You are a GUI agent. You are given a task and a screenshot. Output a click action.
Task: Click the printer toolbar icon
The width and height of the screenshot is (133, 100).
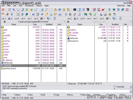pyautogui.click(x=51, y=14)
